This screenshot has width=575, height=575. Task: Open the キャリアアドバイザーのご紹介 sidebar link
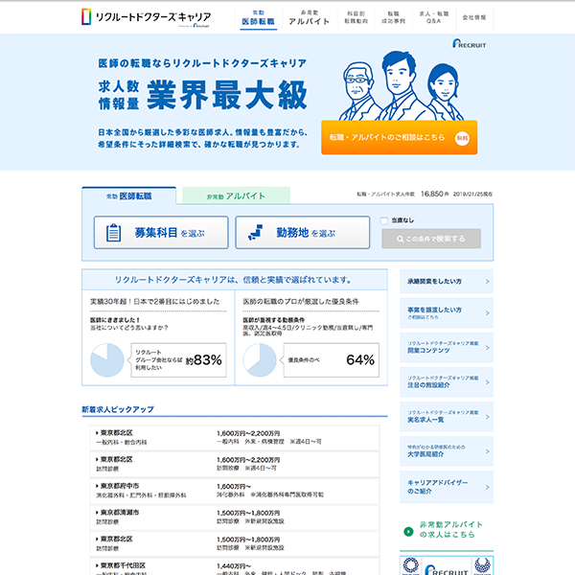(x=447, y=487)
